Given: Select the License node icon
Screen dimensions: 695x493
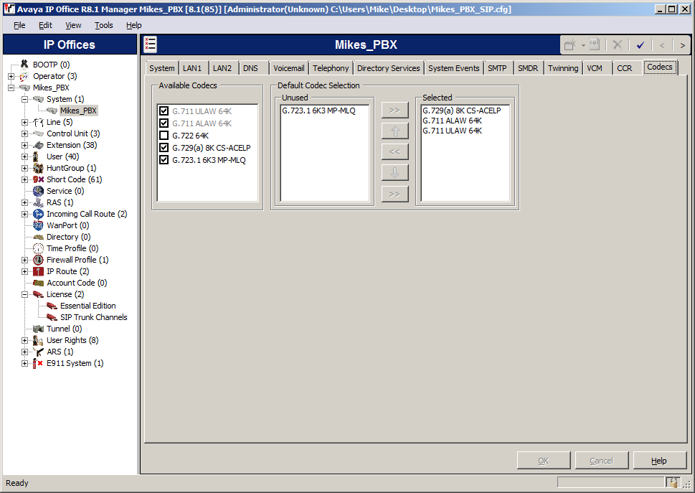Looking at the screenshot, I should 39,294.
